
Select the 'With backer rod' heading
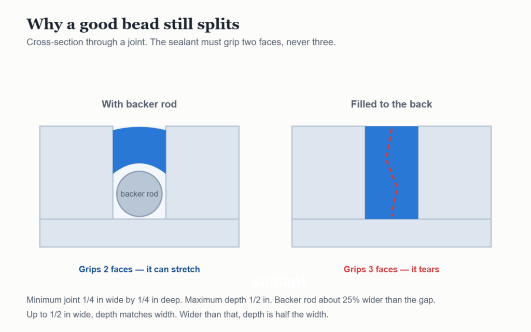(x=139, y=104)
